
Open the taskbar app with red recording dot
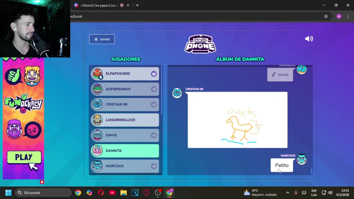(x=158, y=193)
